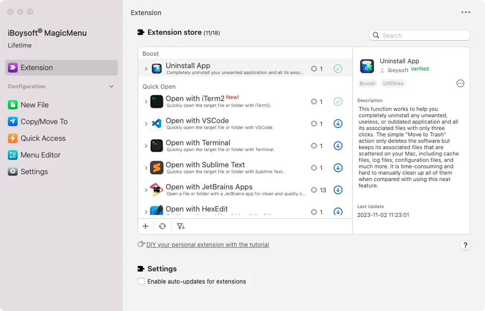Click the large Uninstall App icon in detail panel
The width and height of the screenshot is (485, 311).
[367, 66]
